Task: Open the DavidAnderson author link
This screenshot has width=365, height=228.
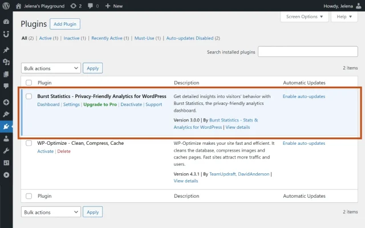Action: coord(253,174)
